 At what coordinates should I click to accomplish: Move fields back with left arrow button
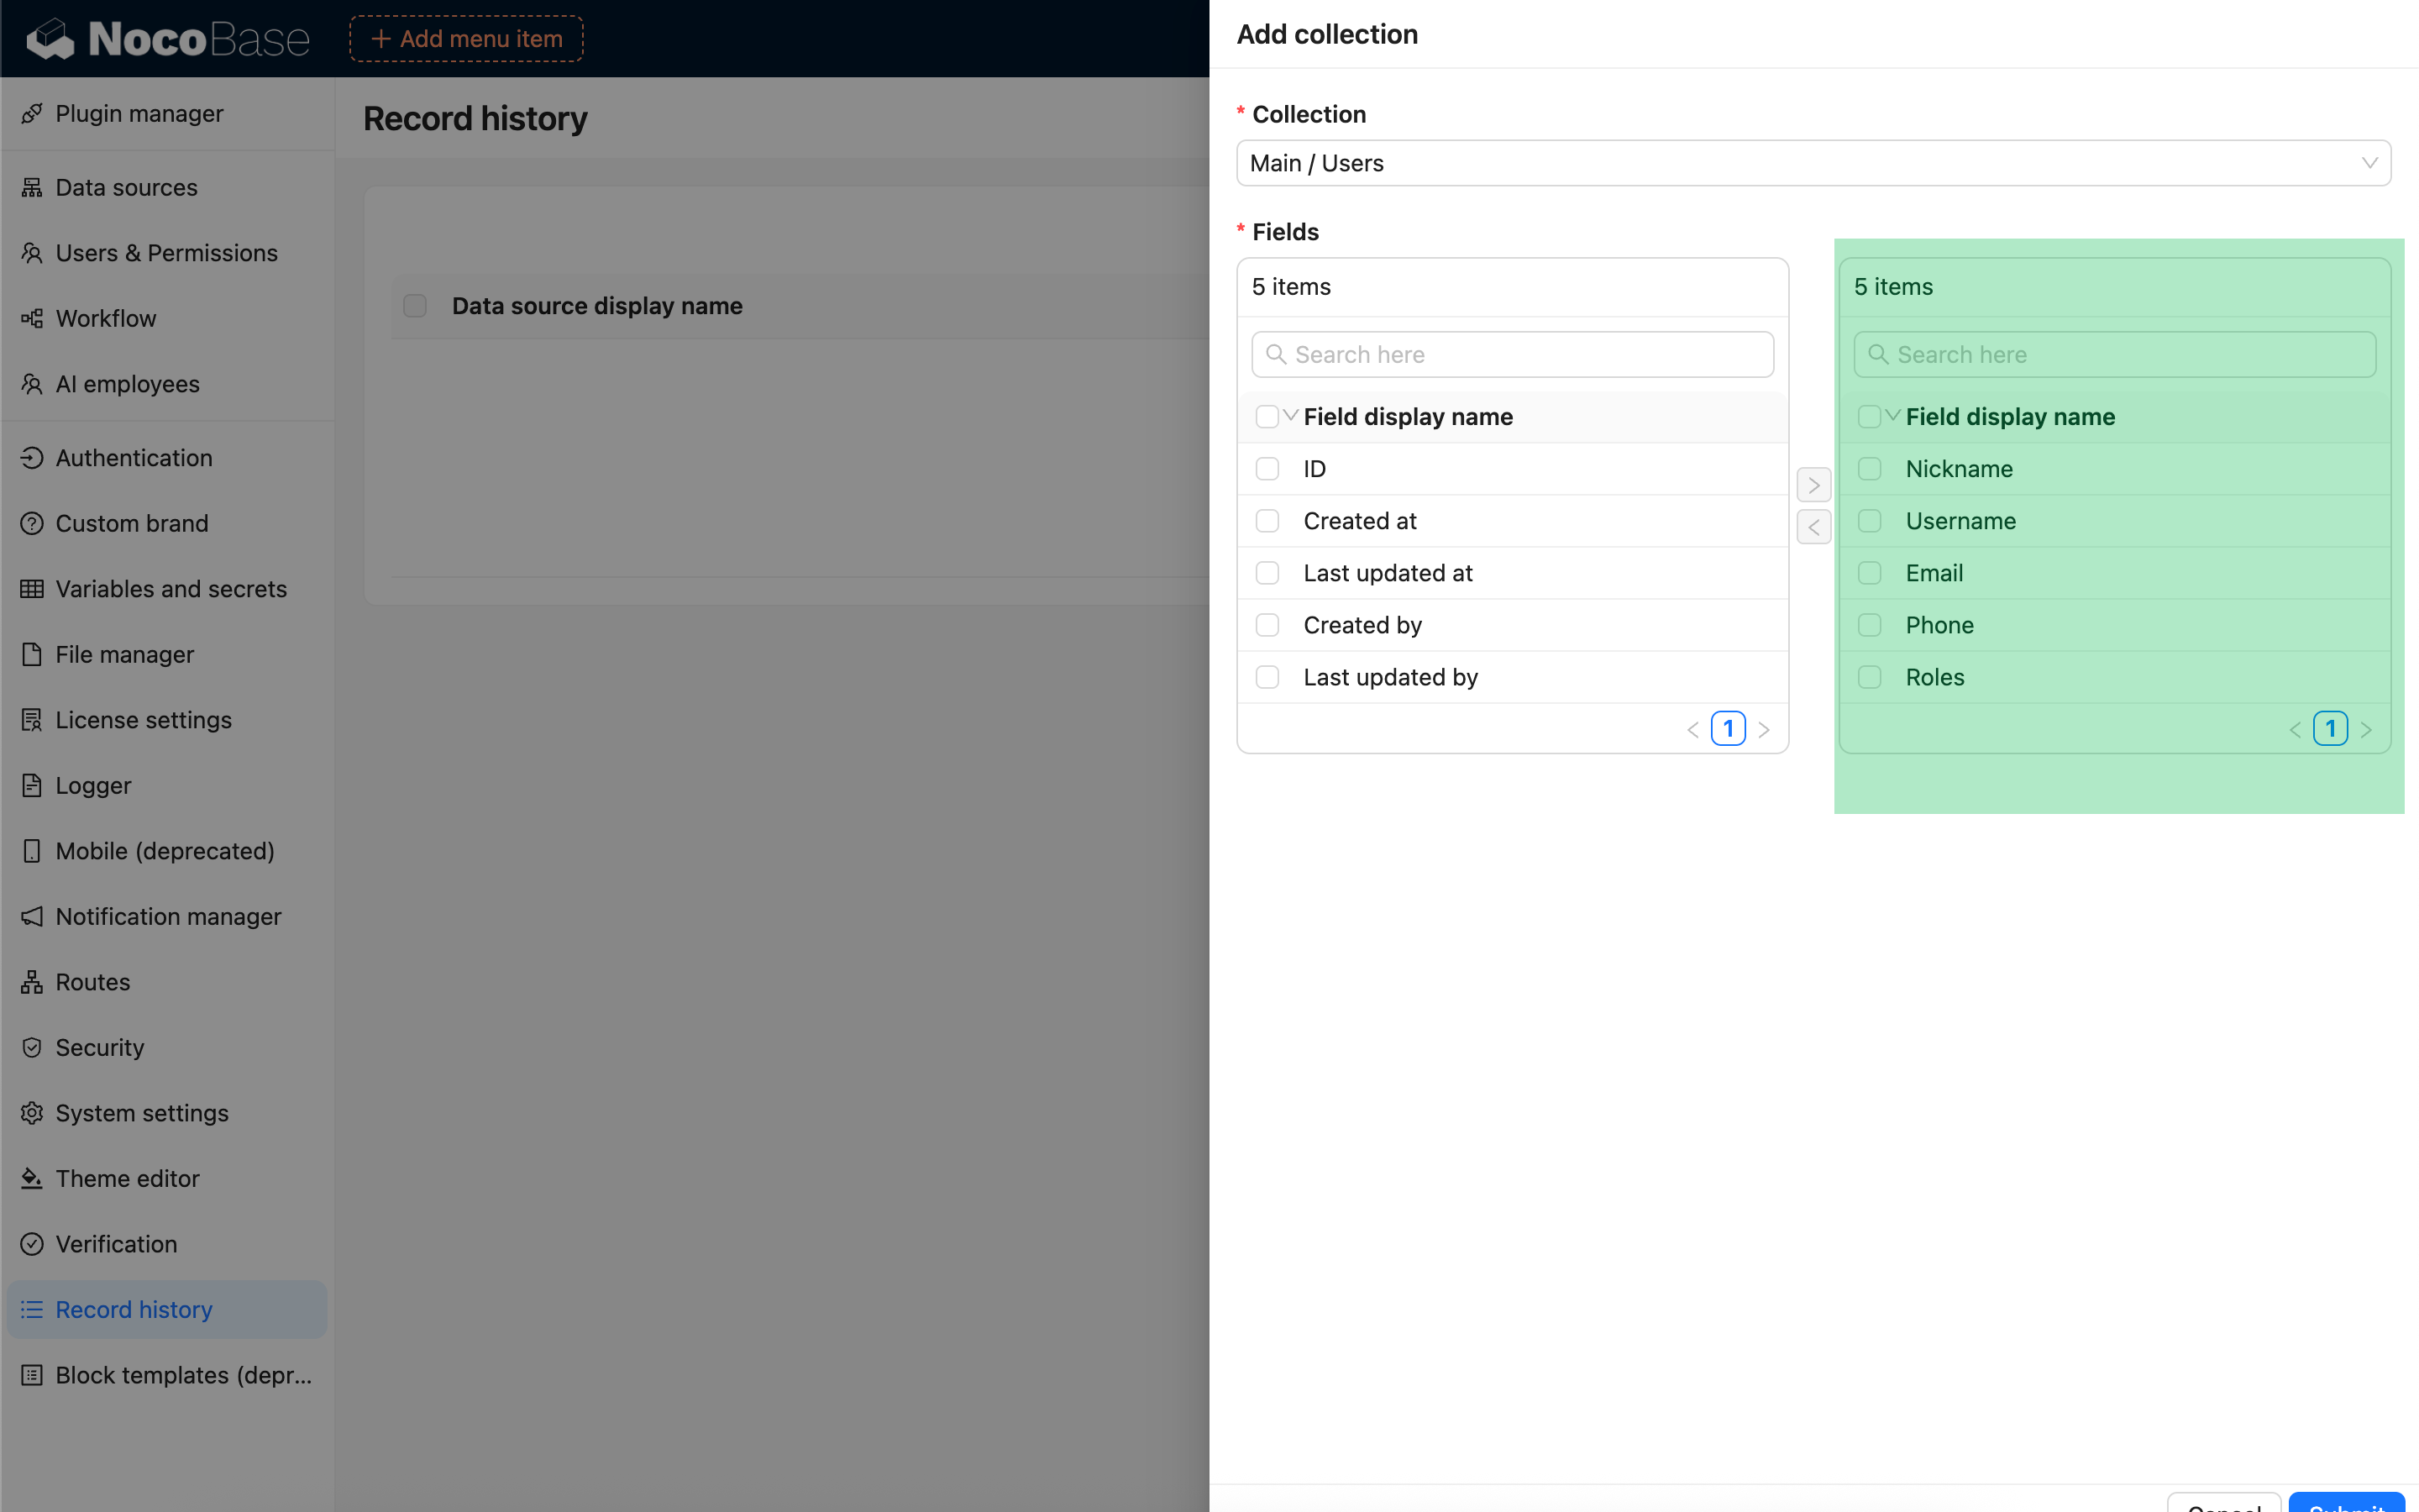(x=1813, y=527)
